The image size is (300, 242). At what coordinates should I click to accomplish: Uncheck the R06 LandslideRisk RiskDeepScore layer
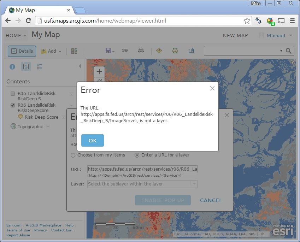13,105
